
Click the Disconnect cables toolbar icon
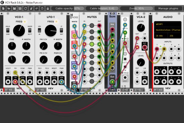coord(31,8)
